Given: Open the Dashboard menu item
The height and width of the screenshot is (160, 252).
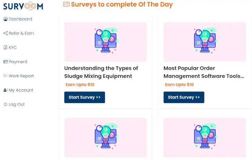Looking at the screenshot, I should (20, 19).
